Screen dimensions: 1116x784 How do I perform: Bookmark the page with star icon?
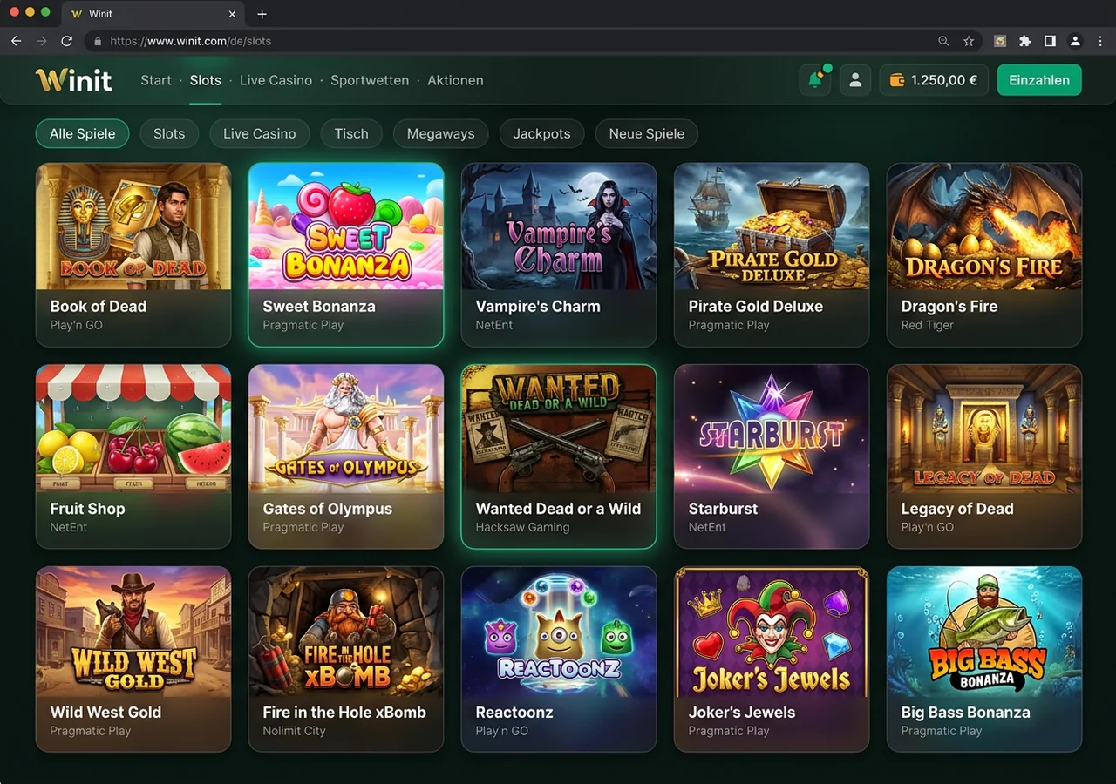(969, 41)
